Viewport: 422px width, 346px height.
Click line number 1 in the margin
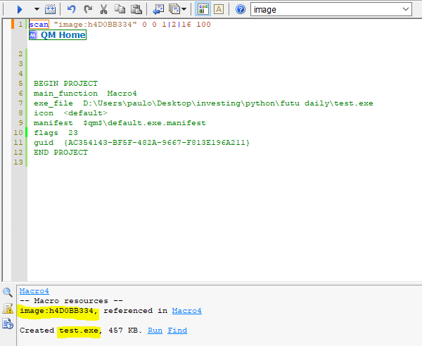point(20,25)
